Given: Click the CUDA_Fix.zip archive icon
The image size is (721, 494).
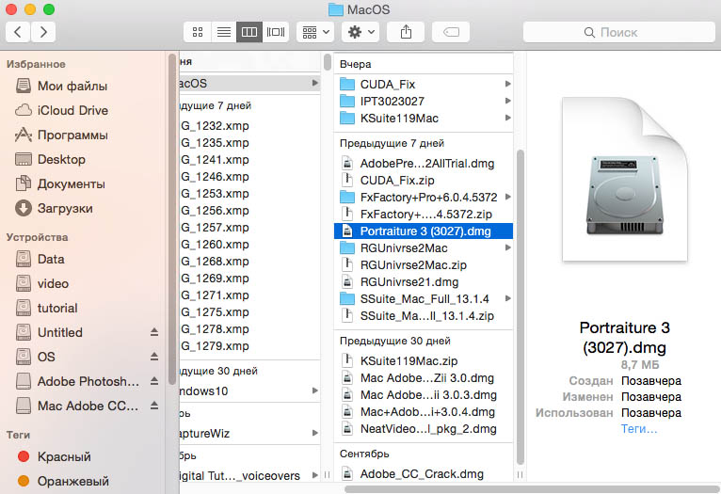Looking at the screenshot, I should click(347, 180).
